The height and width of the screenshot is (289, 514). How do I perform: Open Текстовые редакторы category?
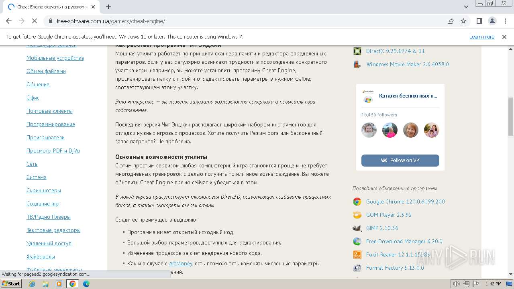click(53, 230)
